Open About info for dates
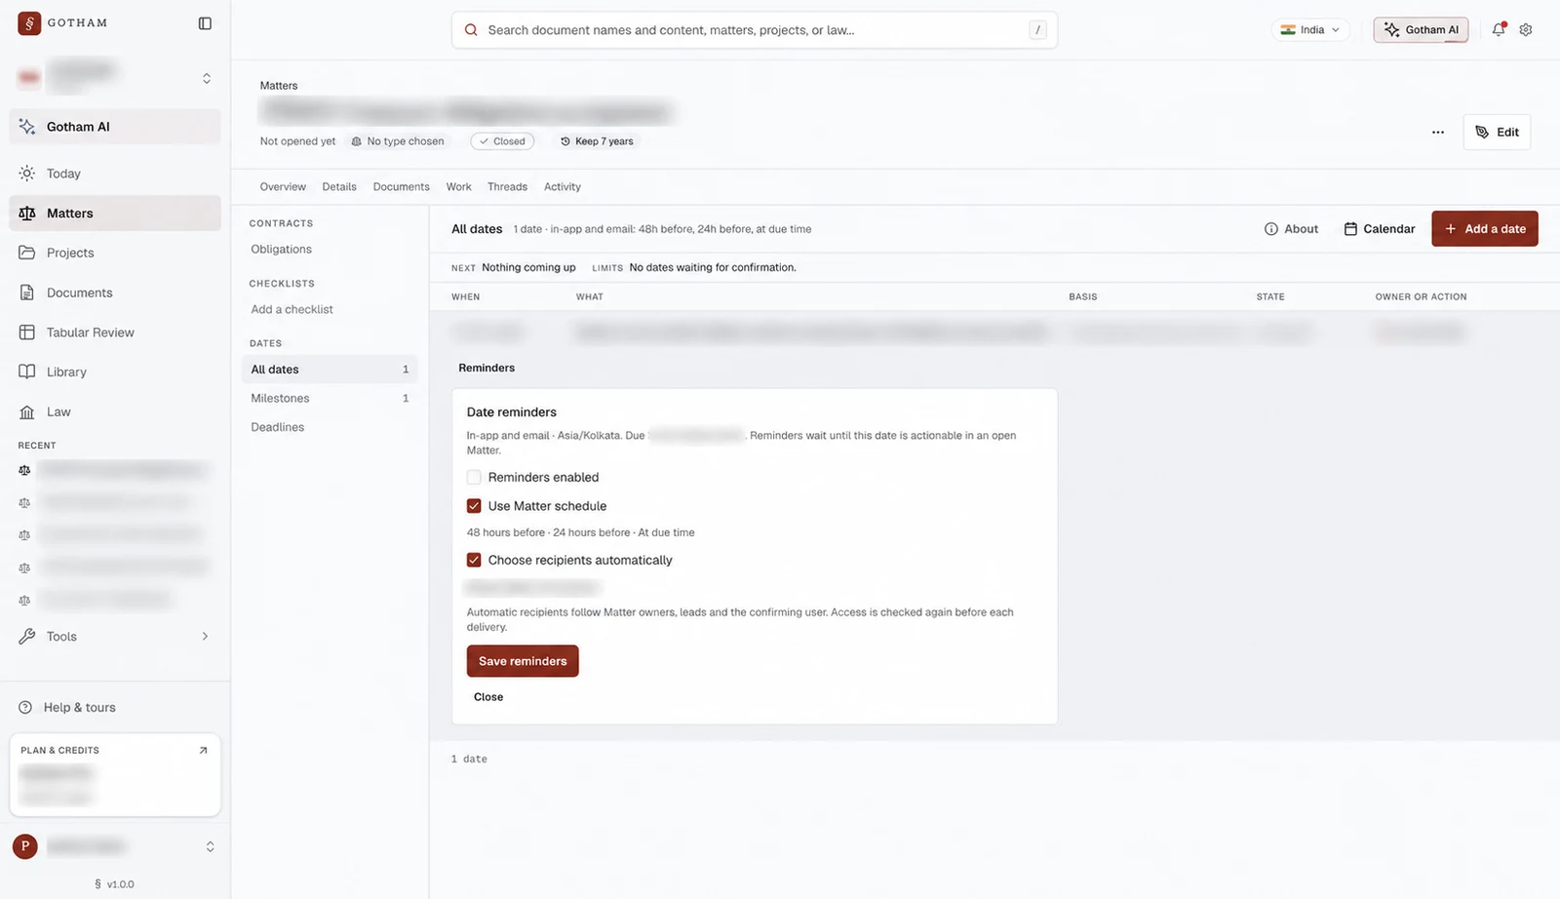 click(x=1291, y=229)
